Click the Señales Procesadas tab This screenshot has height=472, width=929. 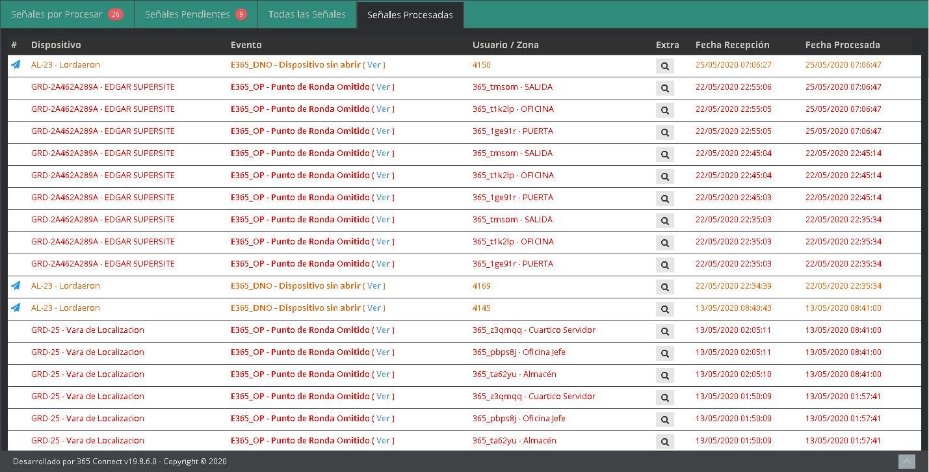410,15
